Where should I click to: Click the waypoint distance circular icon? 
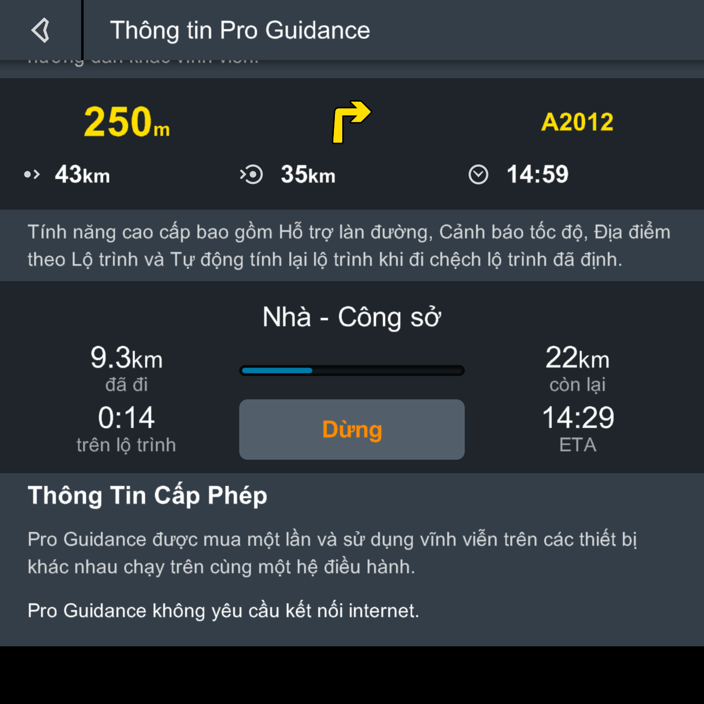(252, 175)
